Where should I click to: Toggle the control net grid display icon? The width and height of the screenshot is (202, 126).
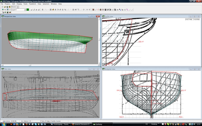tap(93, 10)
